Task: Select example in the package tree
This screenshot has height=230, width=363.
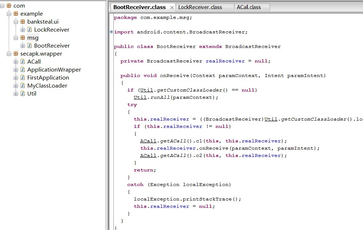Action: click(x=32, y=14)
